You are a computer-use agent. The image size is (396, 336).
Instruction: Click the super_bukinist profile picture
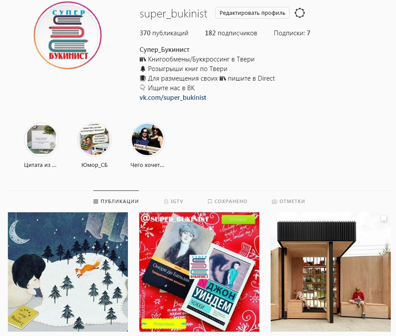(x=68, y=35)
